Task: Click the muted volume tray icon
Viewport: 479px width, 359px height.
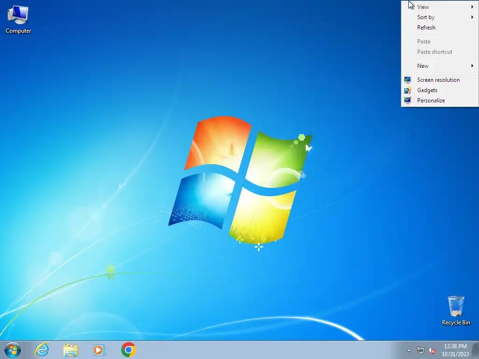Action: 432,351
